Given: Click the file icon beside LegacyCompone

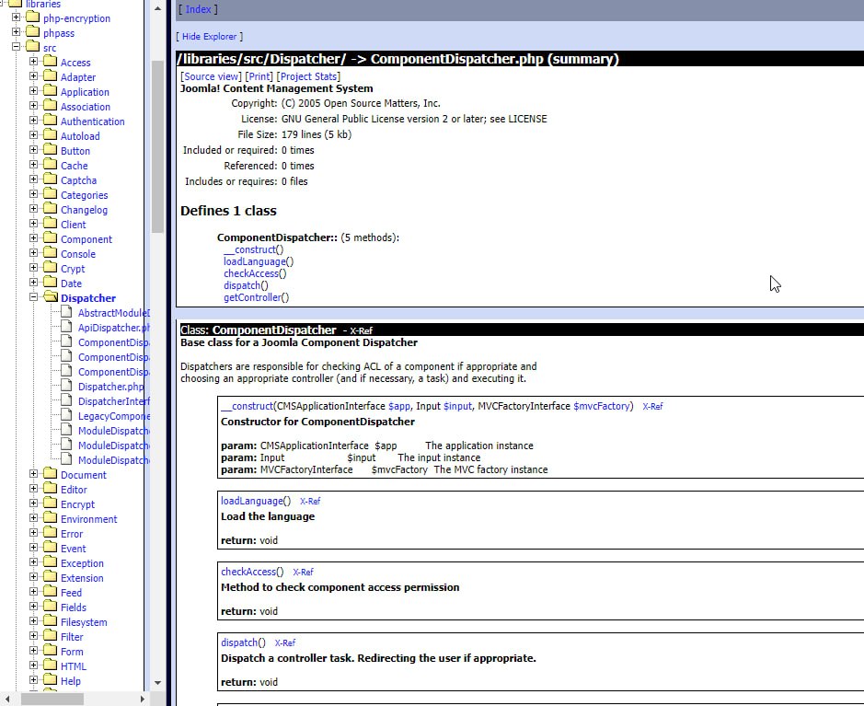Looking at the screenshot, I should pyautogui.click(x=66, y=415).
